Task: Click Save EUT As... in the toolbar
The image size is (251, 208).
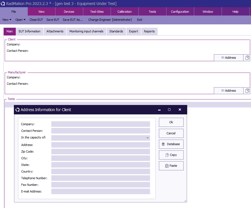Action: click(x=73, y=20)
